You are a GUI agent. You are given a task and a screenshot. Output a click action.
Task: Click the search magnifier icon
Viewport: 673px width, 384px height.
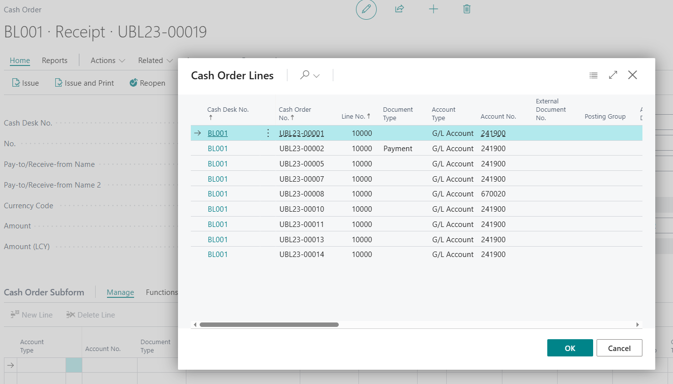pyautogui.click(x=305, y=75)
